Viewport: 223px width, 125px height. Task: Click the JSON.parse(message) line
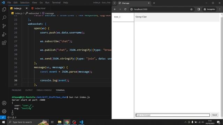click(x=66, y=72)
